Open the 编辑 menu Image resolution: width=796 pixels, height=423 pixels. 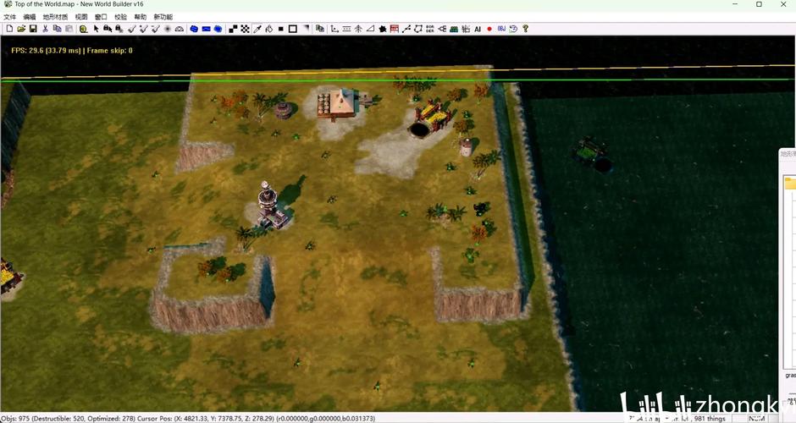click(x=30, y=17)
